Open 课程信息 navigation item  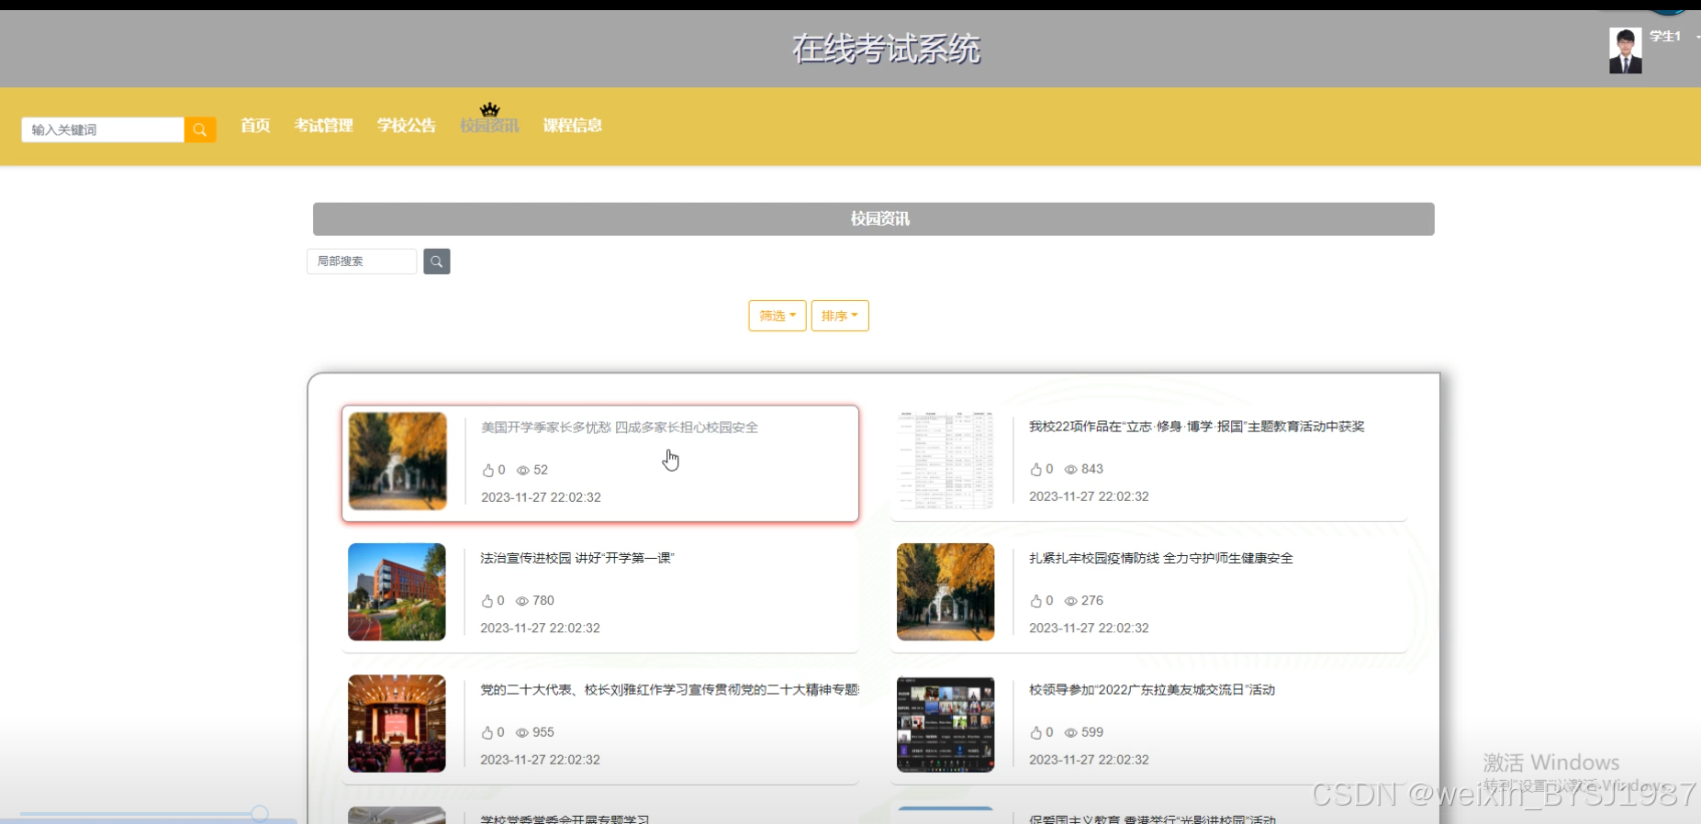[x=573, y=126]
